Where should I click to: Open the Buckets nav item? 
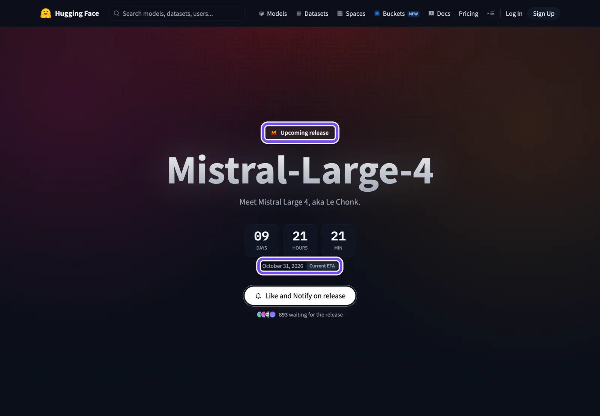390,13
